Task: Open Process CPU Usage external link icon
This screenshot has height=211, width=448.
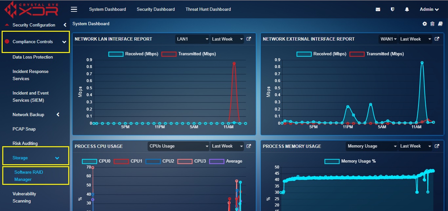Action: [x=249, y=146]
